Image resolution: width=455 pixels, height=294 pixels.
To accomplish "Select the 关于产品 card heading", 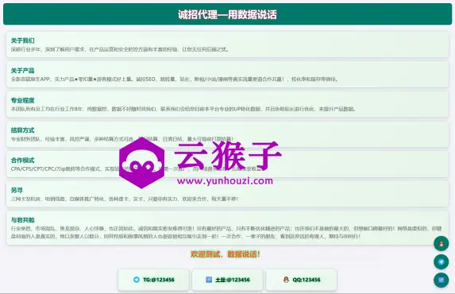I will pos(23,70).
